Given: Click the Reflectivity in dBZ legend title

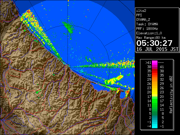Looking at the screenshot, I should (171, 94).
